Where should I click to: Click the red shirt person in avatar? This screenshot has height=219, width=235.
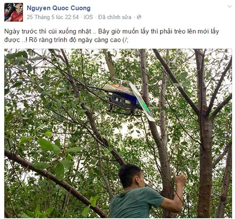pyautogui.click(x=16, y=15)
